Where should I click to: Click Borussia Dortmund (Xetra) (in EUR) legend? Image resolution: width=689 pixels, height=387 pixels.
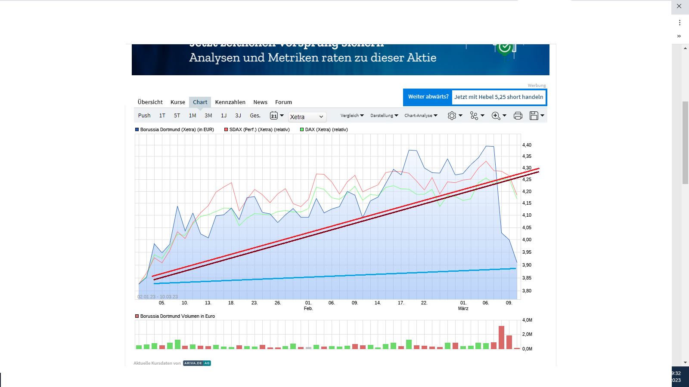click(177, 129)
